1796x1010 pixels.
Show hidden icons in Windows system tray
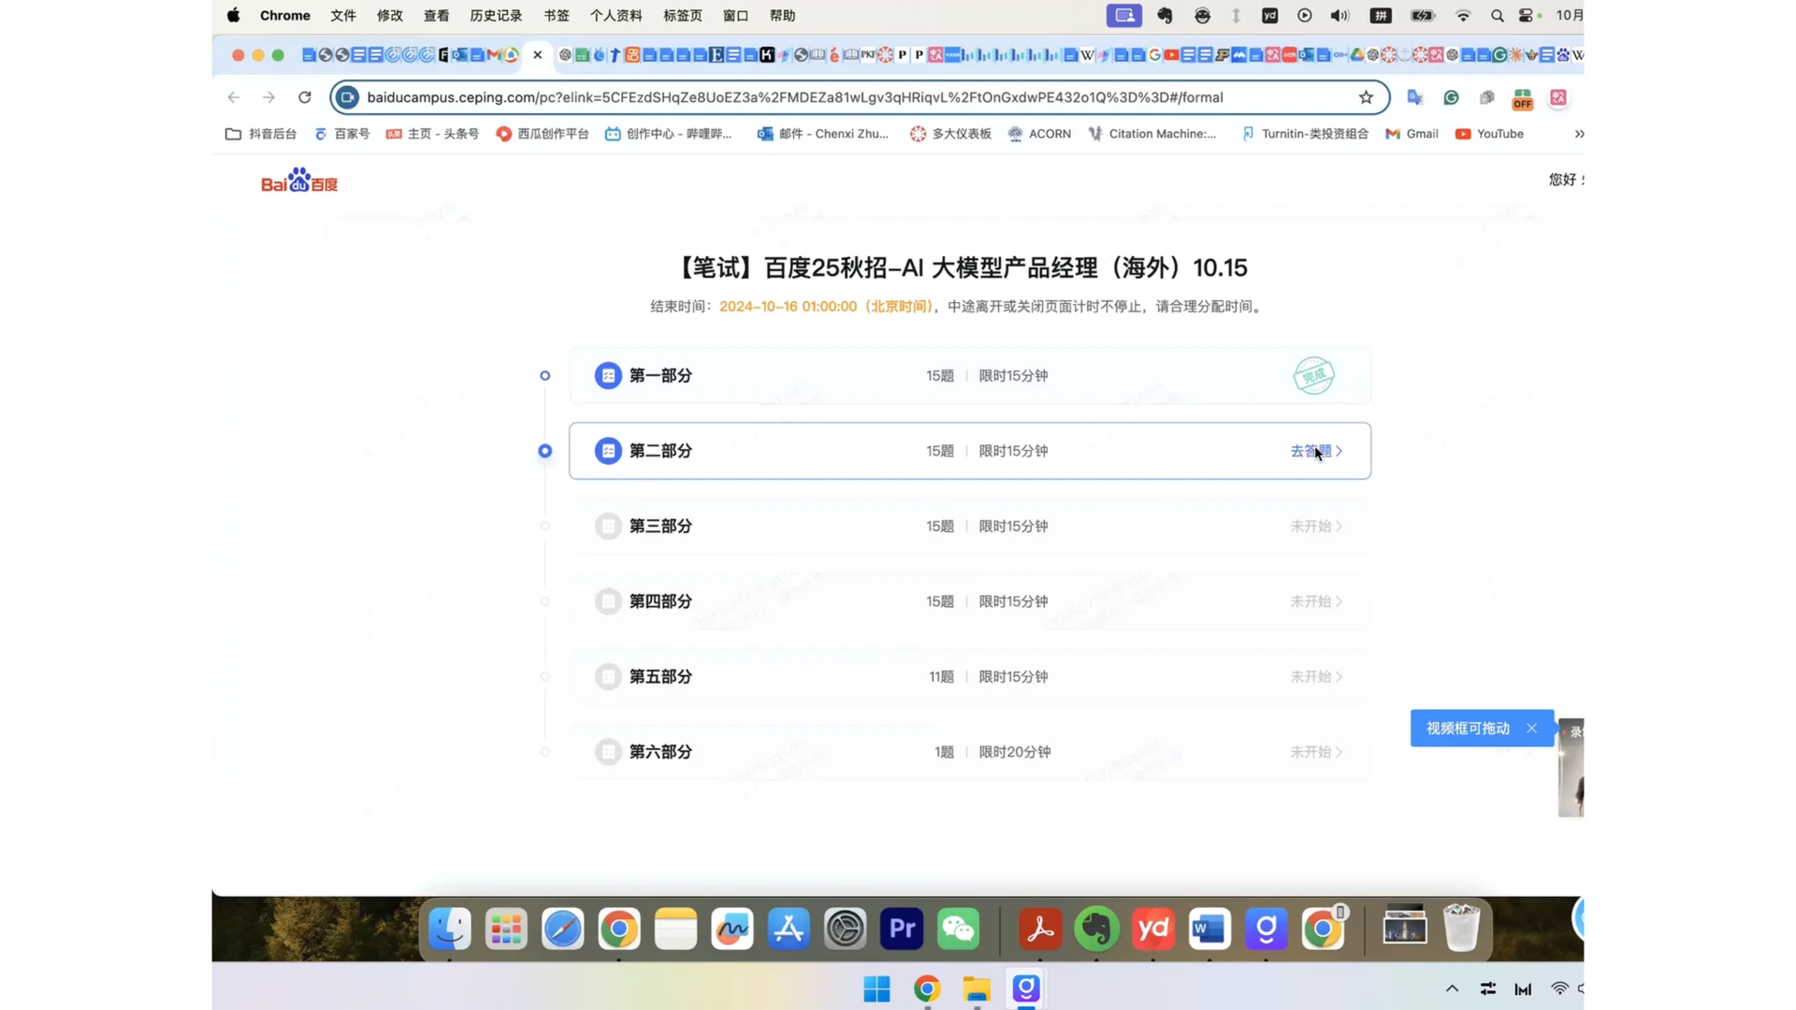point(1452,988)
